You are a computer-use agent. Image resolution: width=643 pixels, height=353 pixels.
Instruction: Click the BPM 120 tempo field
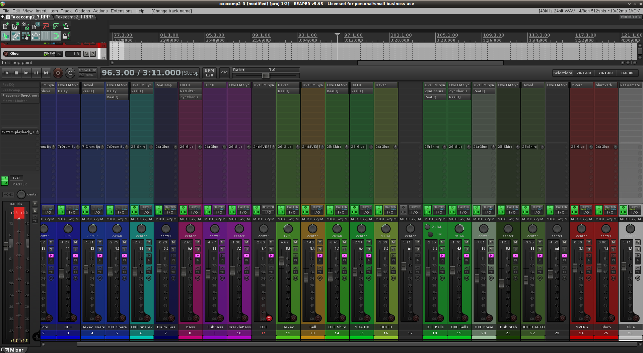(209, 73)
